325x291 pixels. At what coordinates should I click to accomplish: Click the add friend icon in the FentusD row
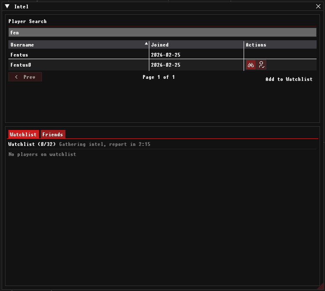click(x=261, y=65)
